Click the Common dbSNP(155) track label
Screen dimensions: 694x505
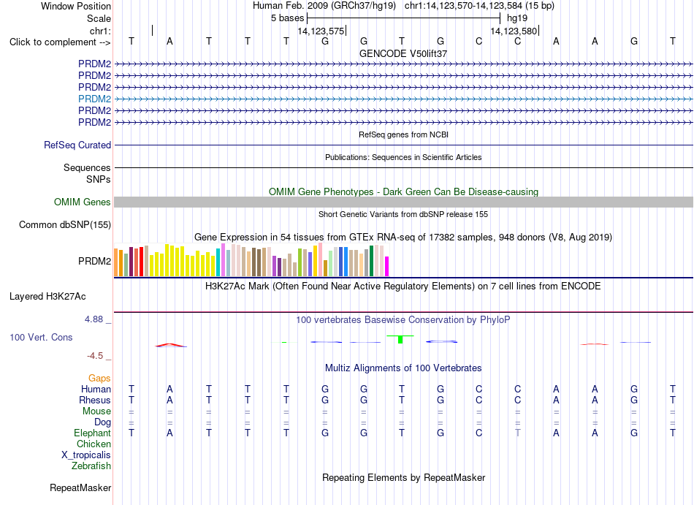(x=64, y=225)
